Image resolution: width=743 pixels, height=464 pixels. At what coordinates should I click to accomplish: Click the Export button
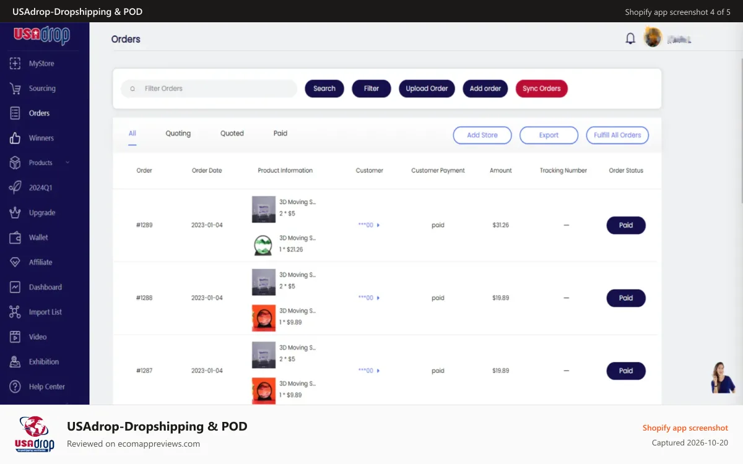(x=549, y=135)
